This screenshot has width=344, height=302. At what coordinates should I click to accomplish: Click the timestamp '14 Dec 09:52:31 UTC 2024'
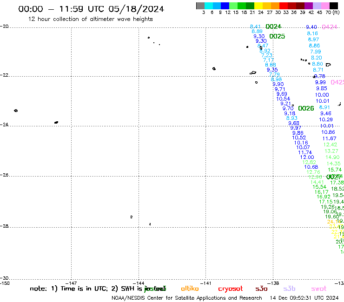point(304,298)
